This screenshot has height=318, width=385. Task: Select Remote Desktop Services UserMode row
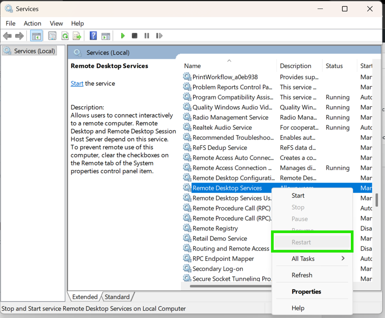(x=227, y=198)
